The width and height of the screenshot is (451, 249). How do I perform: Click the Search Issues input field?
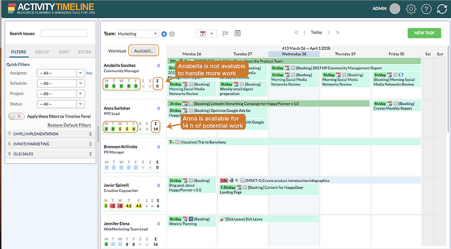(64, 33)
